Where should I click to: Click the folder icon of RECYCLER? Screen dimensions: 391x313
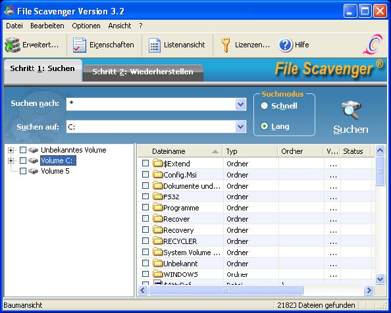157,241
